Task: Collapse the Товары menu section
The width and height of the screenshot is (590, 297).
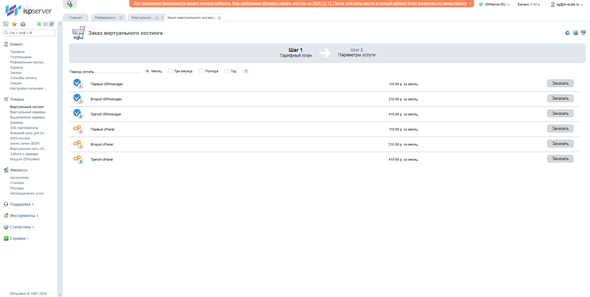Action: coord(17,99)
